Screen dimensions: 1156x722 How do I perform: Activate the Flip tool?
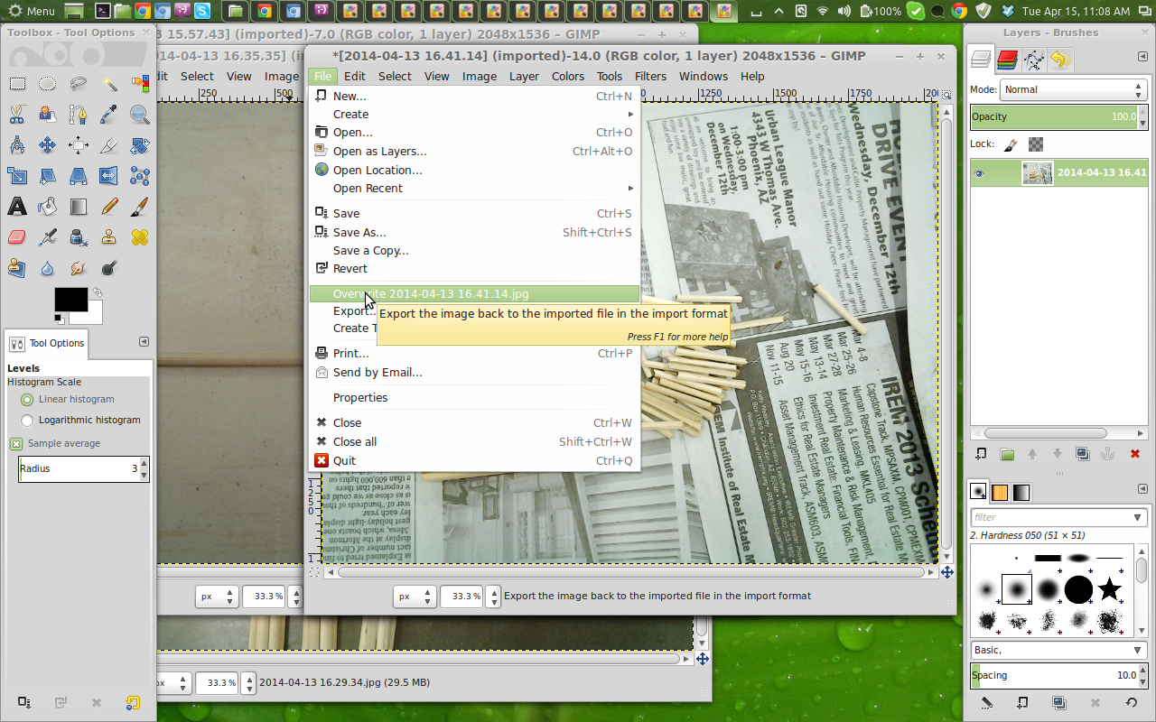tap(109, 176)
